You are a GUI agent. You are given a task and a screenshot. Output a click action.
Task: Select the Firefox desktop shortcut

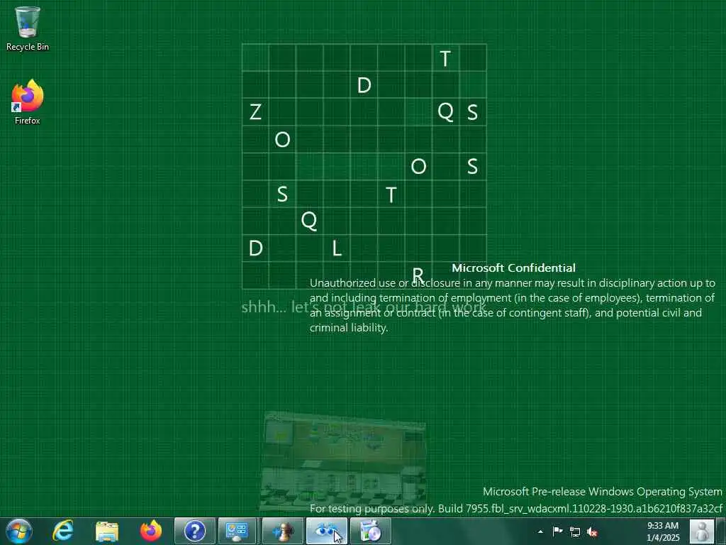point(28,102)
